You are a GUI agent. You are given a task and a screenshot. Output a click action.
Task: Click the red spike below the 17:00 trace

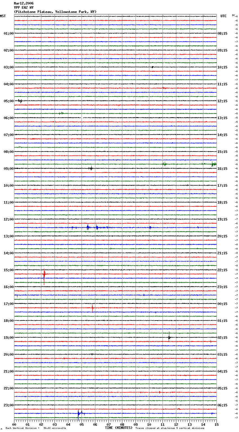92,308
